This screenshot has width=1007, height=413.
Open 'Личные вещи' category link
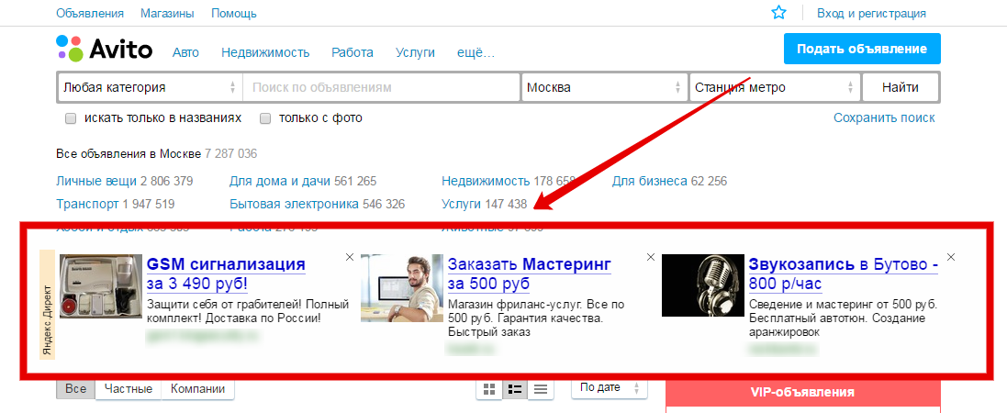pyautogui.click(x=96, y=181)
